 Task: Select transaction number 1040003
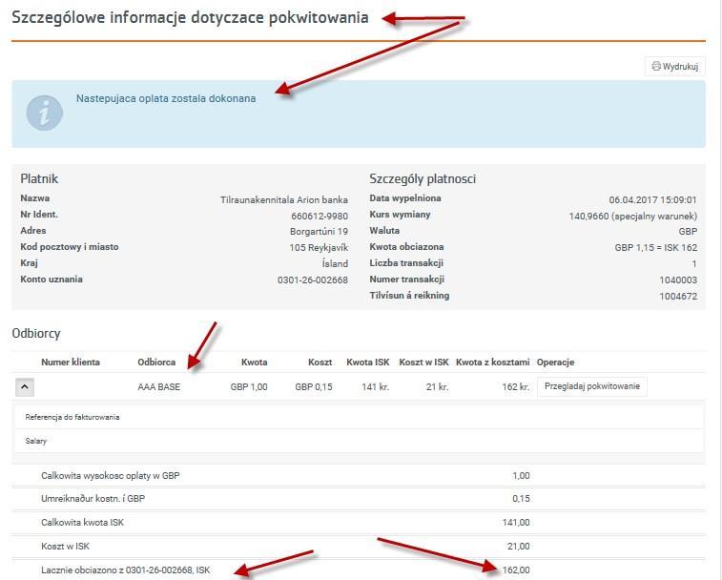(678, 280)
